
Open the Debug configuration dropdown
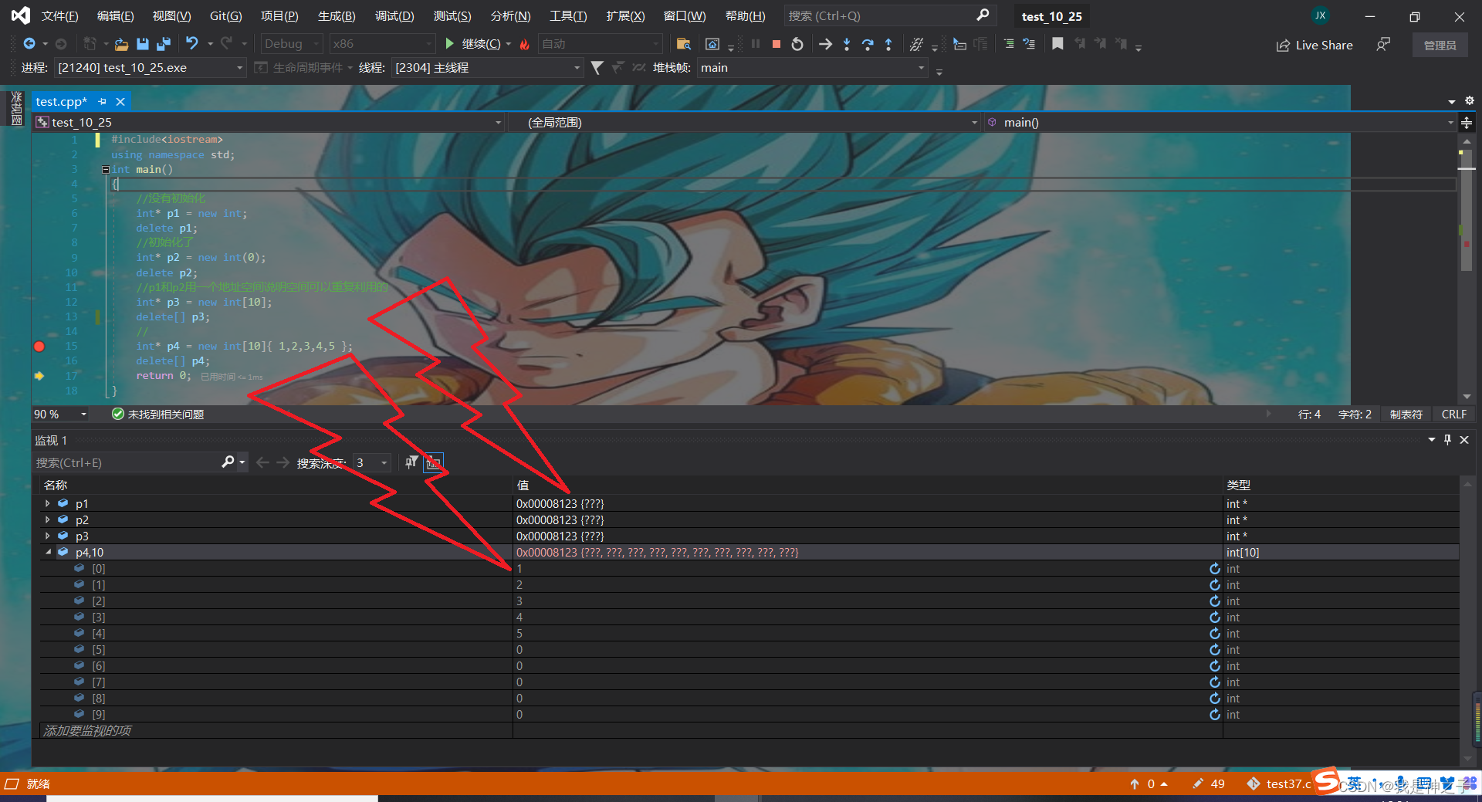(x=292, y=44)
